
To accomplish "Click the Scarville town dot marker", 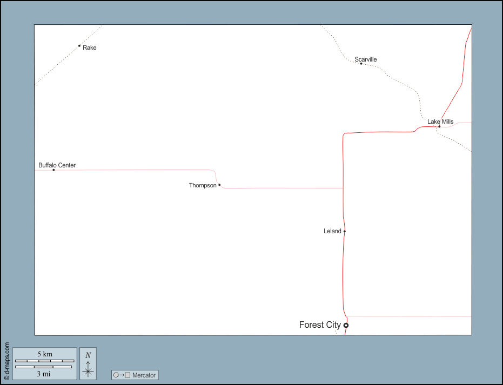I will pyautogui.click(x=361, y=64).
